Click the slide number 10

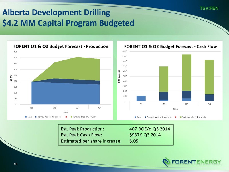tap(15, 164)
